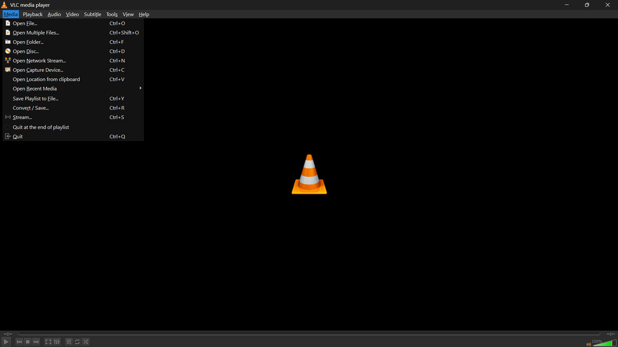Click the elapsed time label
This screenshot has width=618, height=347.
(x=8, y=334)
